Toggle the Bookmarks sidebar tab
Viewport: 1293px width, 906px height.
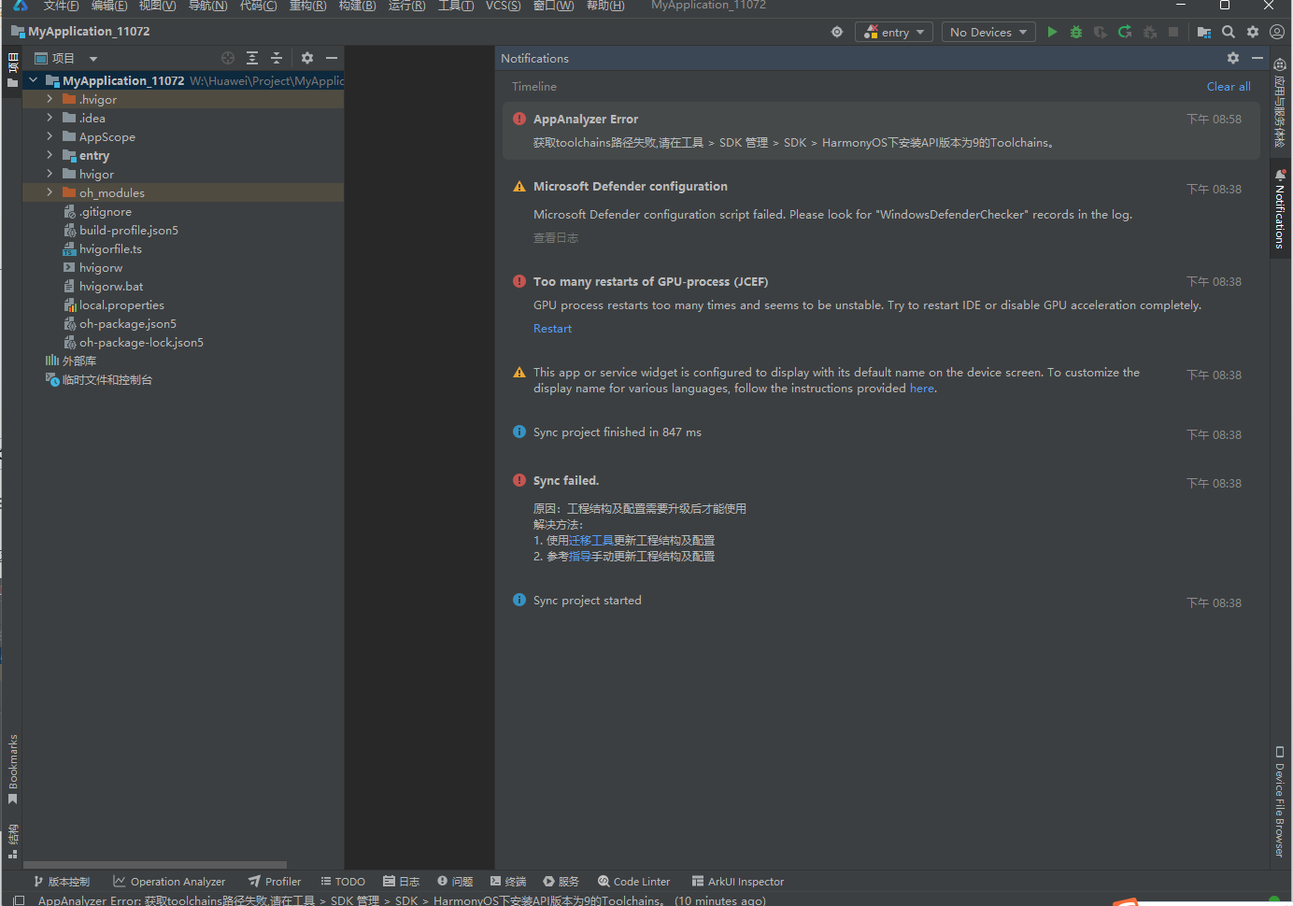tap(12, 770)
